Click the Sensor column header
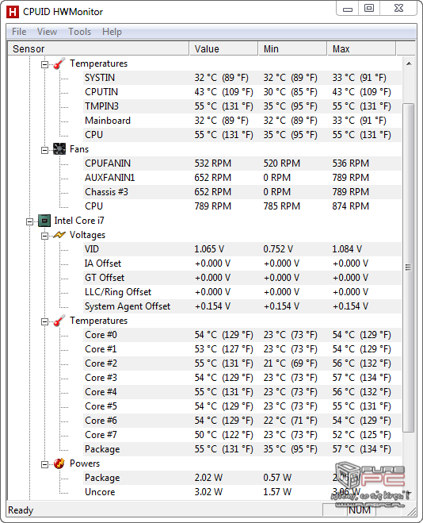The width and height of the screenshot is (423, 523). click(98, 48)
